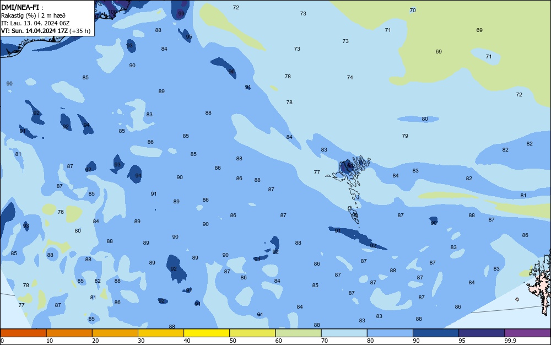Select the "Rakastig (%) í 2 m hæð" label

click(33, 15)
